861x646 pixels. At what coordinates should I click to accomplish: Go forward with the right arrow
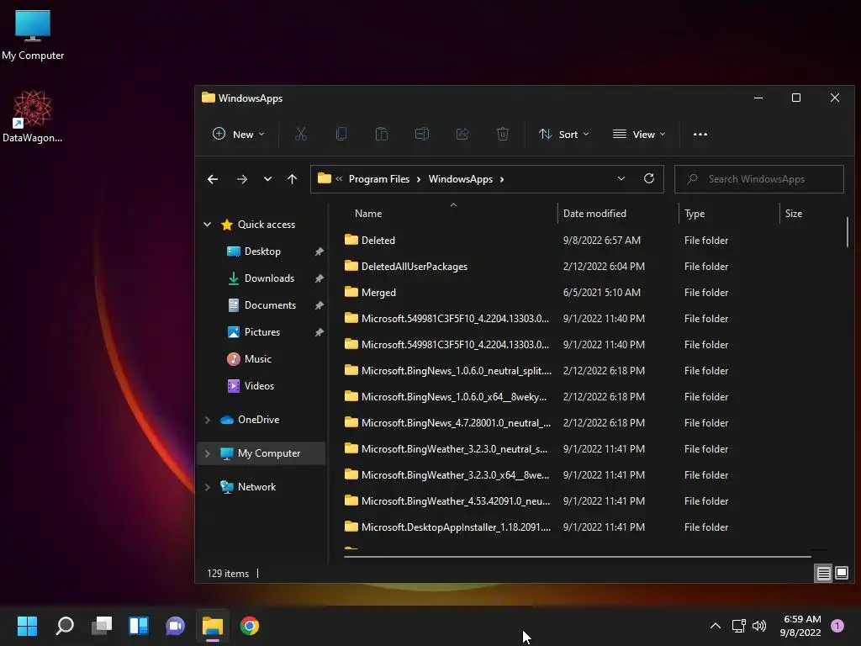point(241,179)
